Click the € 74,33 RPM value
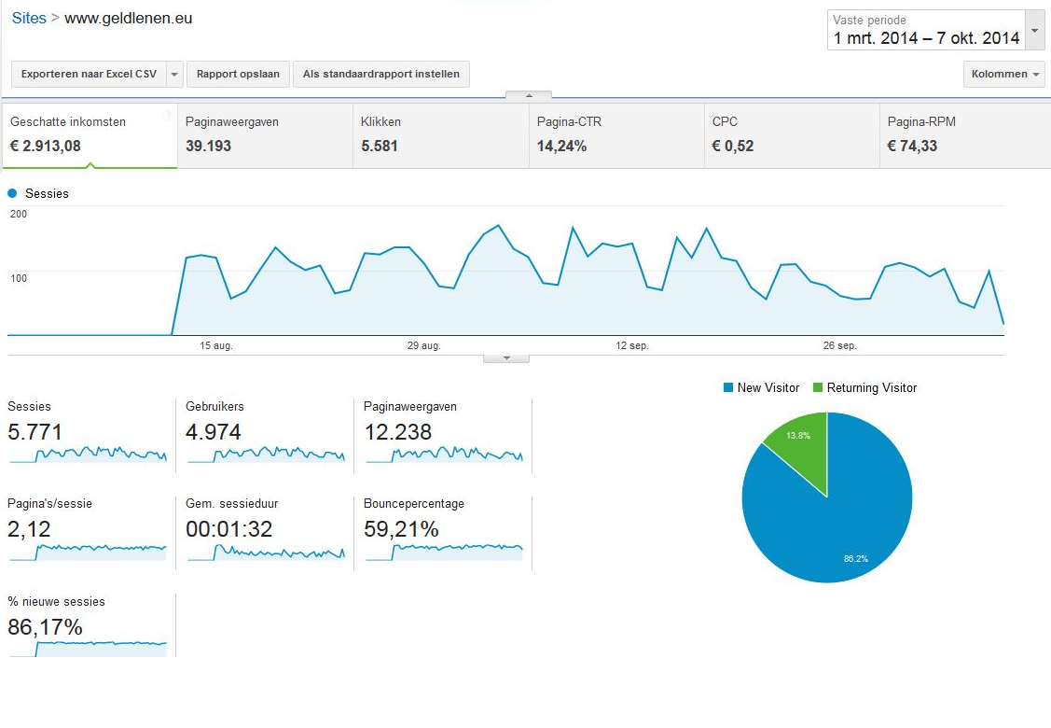1051x728 pixels. tap(912, 146)
